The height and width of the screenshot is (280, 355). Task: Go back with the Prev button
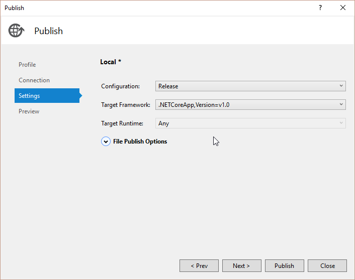click(199, 266)
